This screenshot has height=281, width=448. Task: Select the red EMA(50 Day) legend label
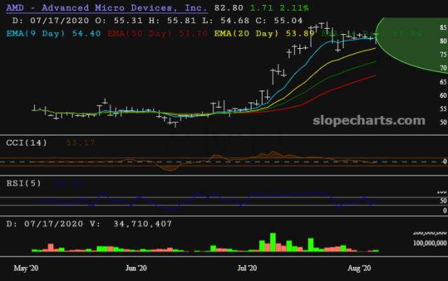click(x=140, y=34)
